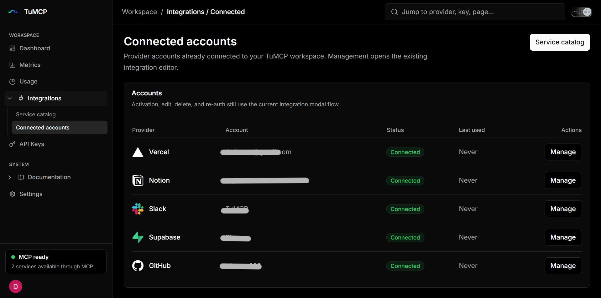The width and height of the screenshot is (601, 298).
Task: Click the Notion logo icon
Action: pos(138,180)
